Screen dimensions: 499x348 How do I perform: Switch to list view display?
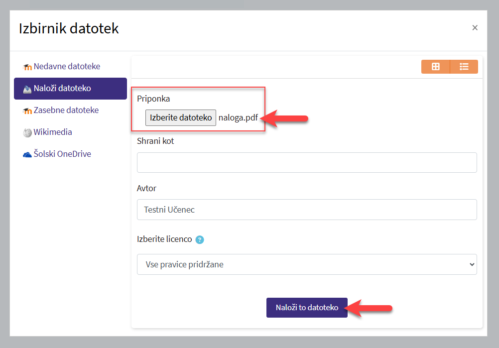(x=464, y=67)
